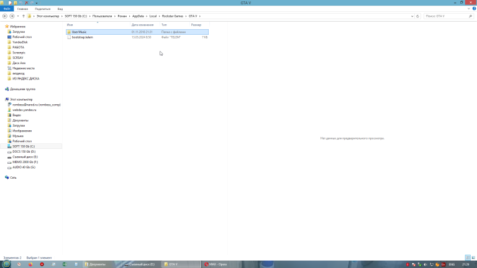Expand address bar history dropdown
This screenshot has width=477, height=268.
point(412,16)
